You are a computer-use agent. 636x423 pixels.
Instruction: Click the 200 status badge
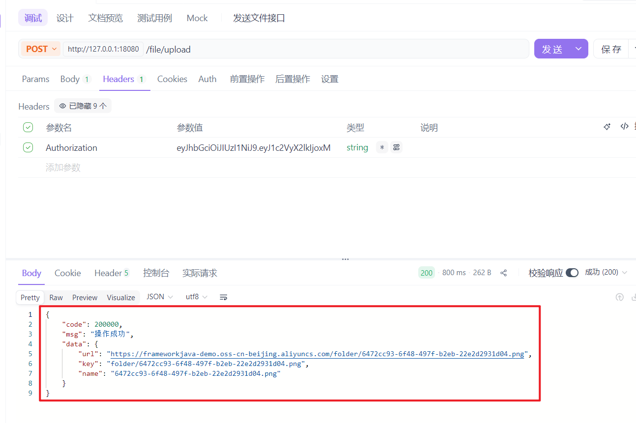point(427,273)
